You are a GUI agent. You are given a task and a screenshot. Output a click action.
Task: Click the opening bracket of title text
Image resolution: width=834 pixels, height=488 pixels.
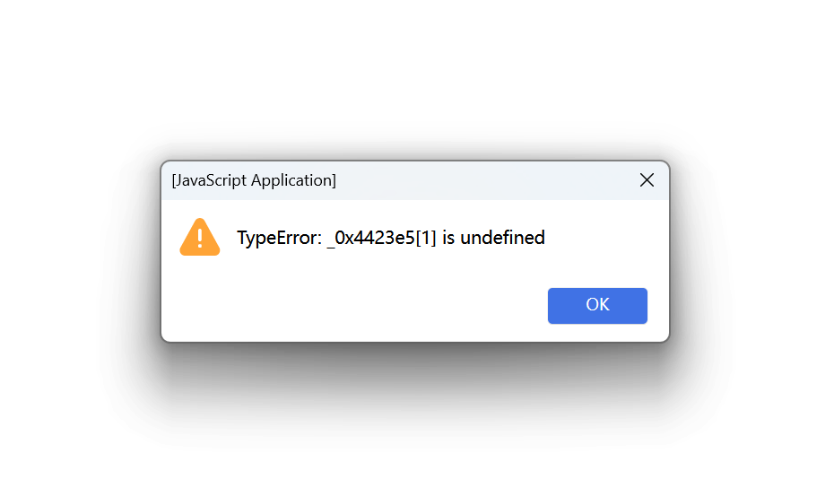(x=173, y=180)
